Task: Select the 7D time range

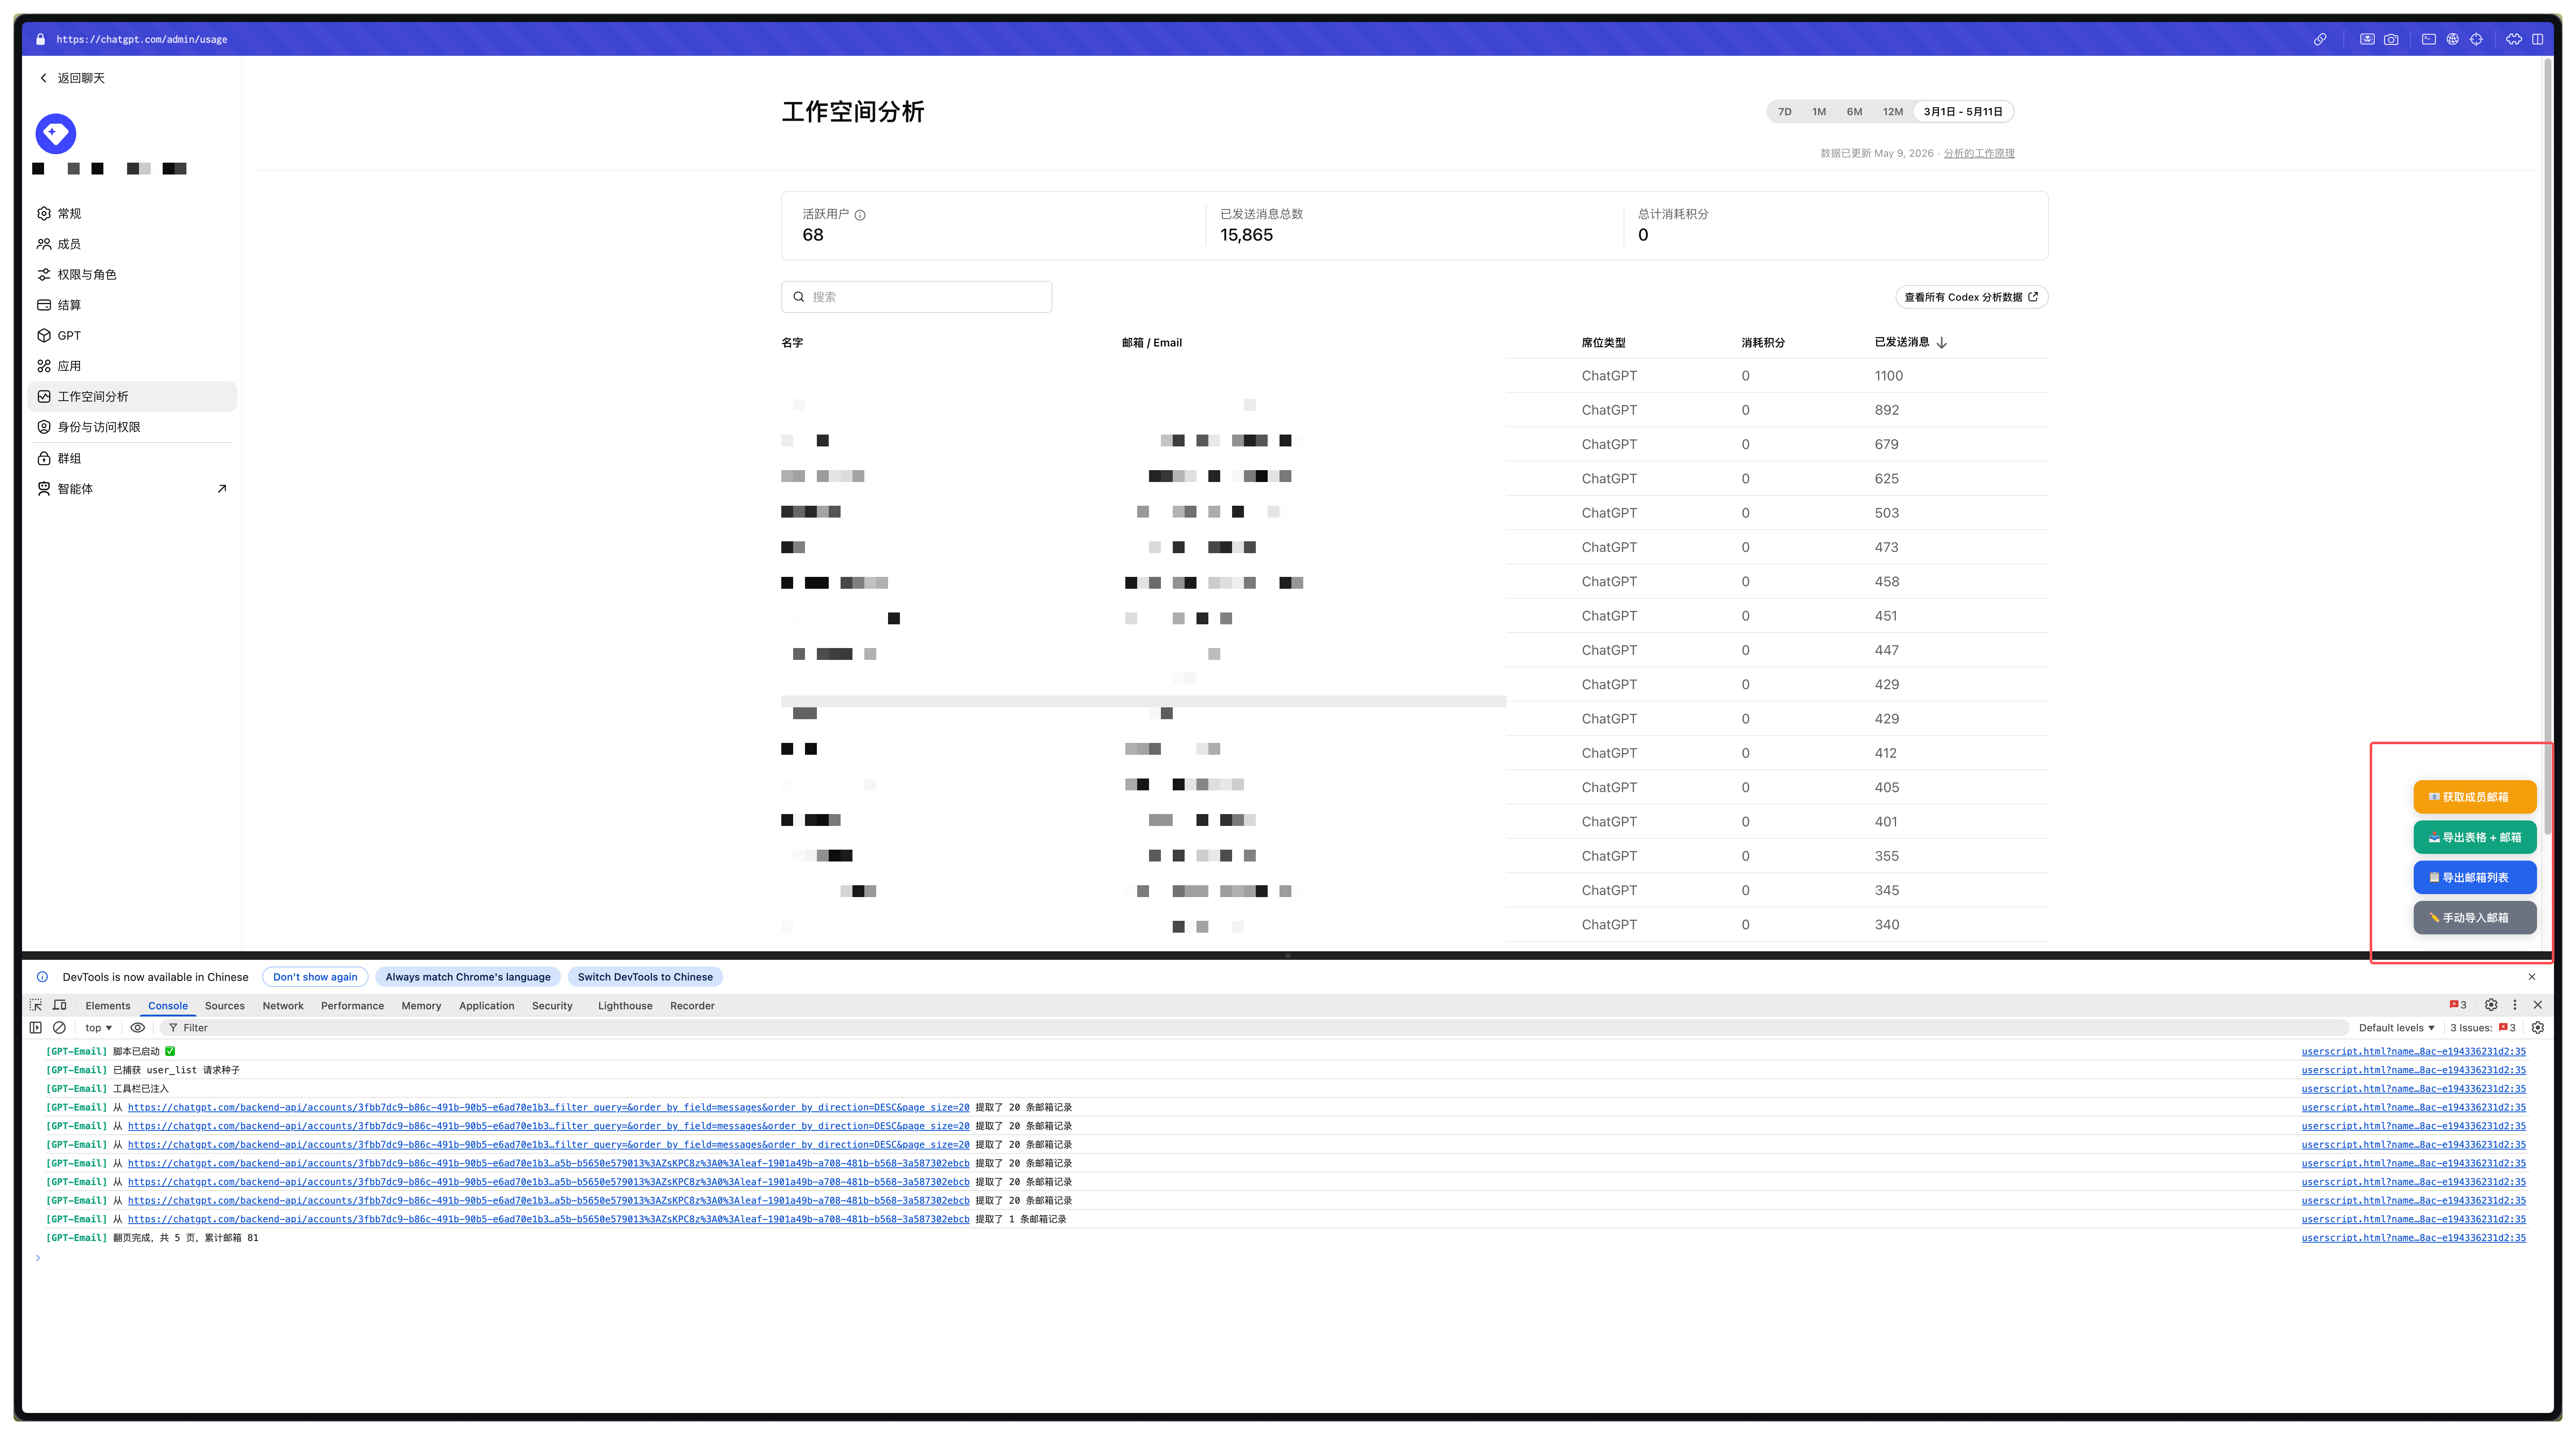Action: click(x=1785, y=112)
